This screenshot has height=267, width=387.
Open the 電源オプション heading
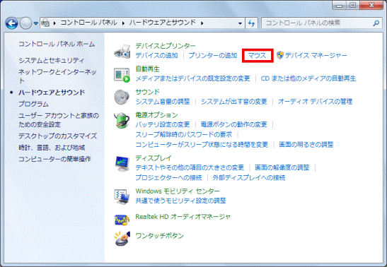click(x=156, y=115)
